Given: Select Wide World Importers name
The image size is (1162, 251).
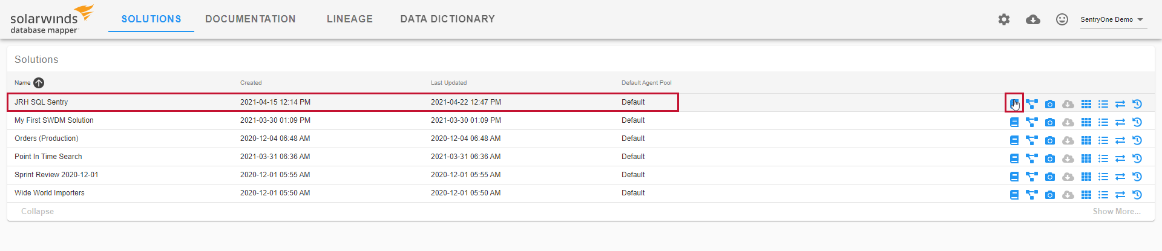Looking at the screenshot, I should pos(50,193).
